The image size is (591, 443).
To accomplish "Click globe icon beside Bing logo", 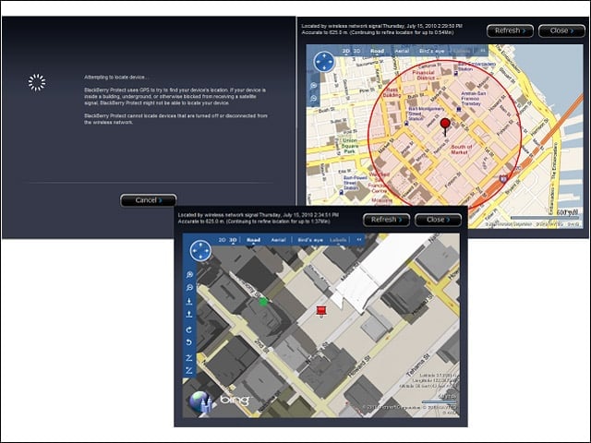I will pyautogui.click(x=200, y=402).
